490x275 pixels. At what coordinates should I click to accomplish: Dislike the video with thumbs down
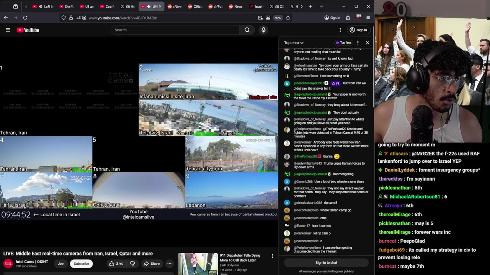pos(132,264)
